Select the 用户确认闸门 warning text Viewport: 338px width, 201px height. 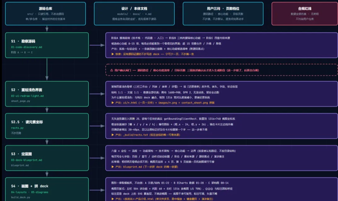click(x=187, y=70)
